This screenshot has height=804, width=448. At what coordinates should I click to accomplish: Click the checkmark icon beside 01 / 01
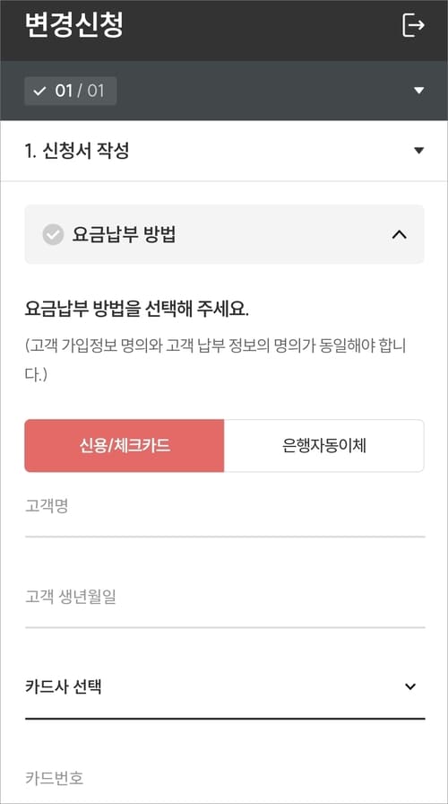tap(39, 92)
